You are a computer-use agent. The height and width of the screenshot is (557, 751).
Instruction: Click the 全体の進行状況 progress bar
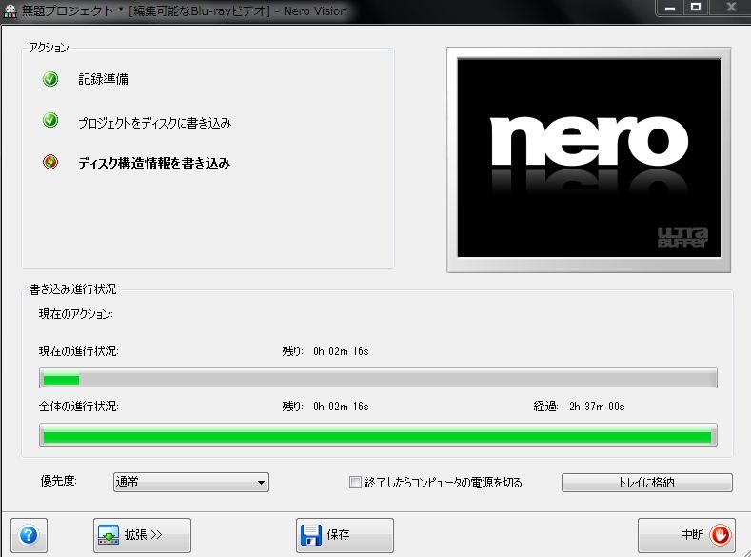tap(378, 434)
